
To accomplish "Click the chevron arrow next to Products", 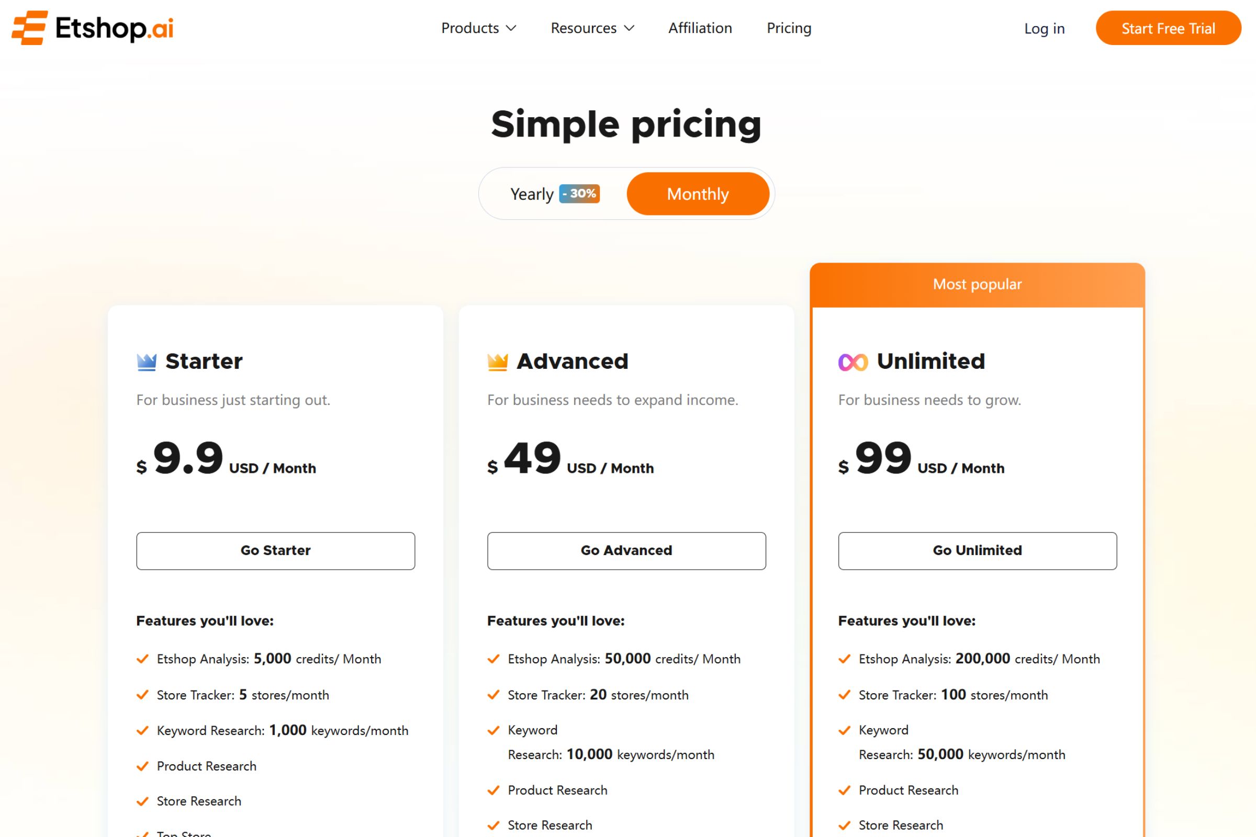I will click(x=511, y=28).
